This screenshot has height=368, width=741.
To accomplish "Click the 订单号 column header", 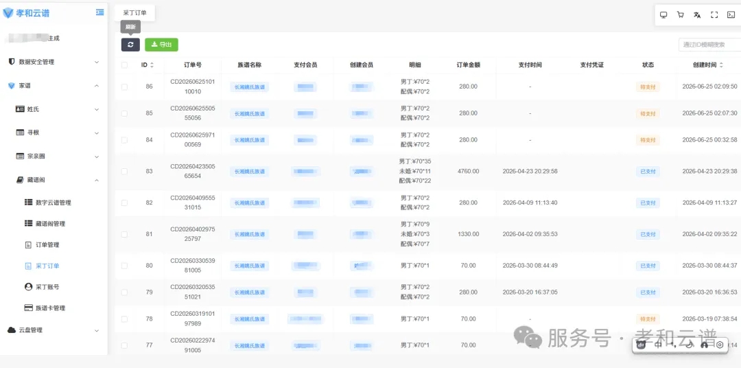I will tap(193, 65).
